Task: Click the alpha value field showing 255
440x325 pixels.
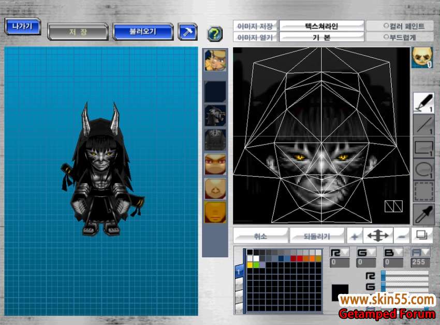Action: (420, 262)
